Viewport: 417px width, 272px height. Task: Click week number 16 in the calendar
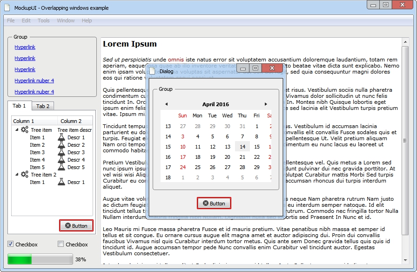tap(168, 157)
